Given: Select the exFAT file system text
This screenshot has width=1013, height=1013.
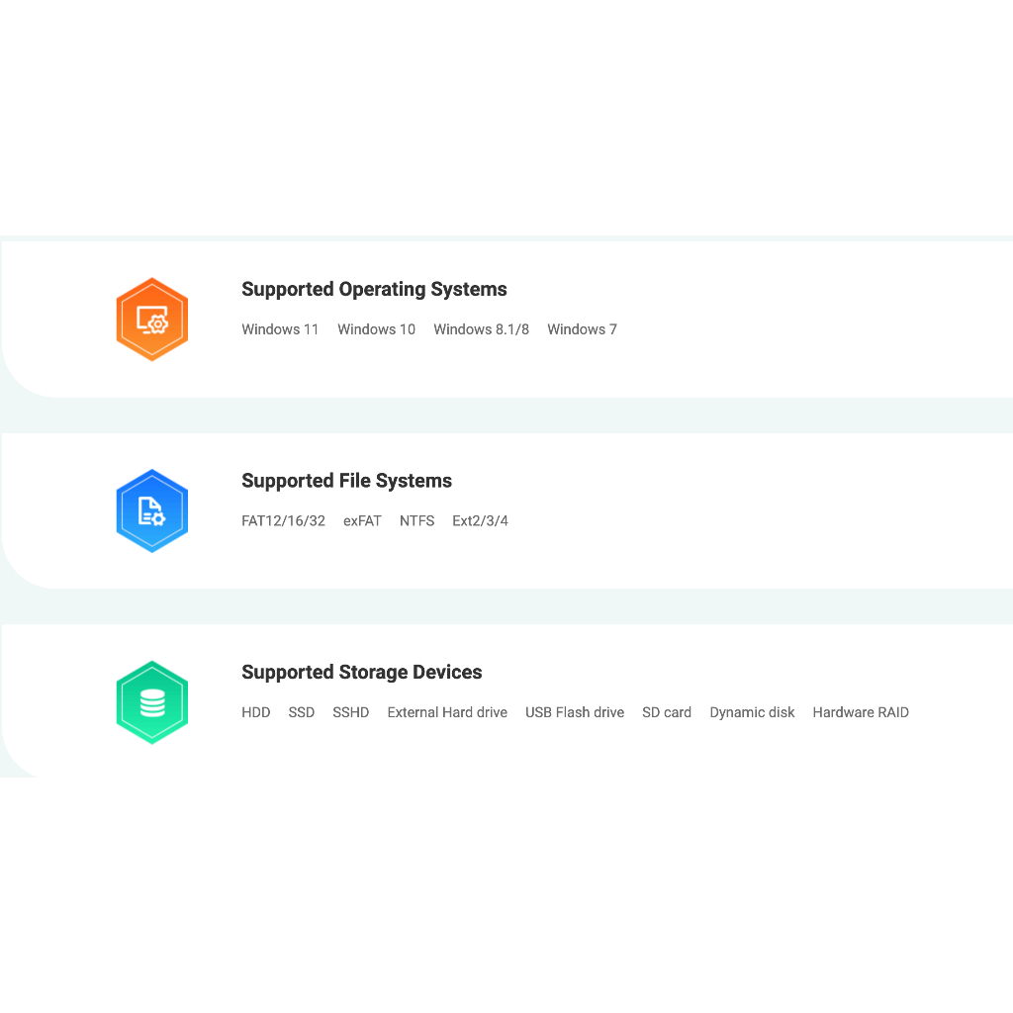Looking at the screenshot, I should point(362,520).
